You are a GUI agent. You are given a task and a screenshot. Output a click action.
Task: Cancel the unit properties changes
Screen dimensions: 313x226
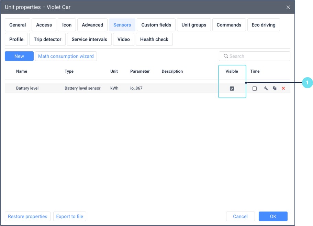pyautogui.click(x=241, y=216)
